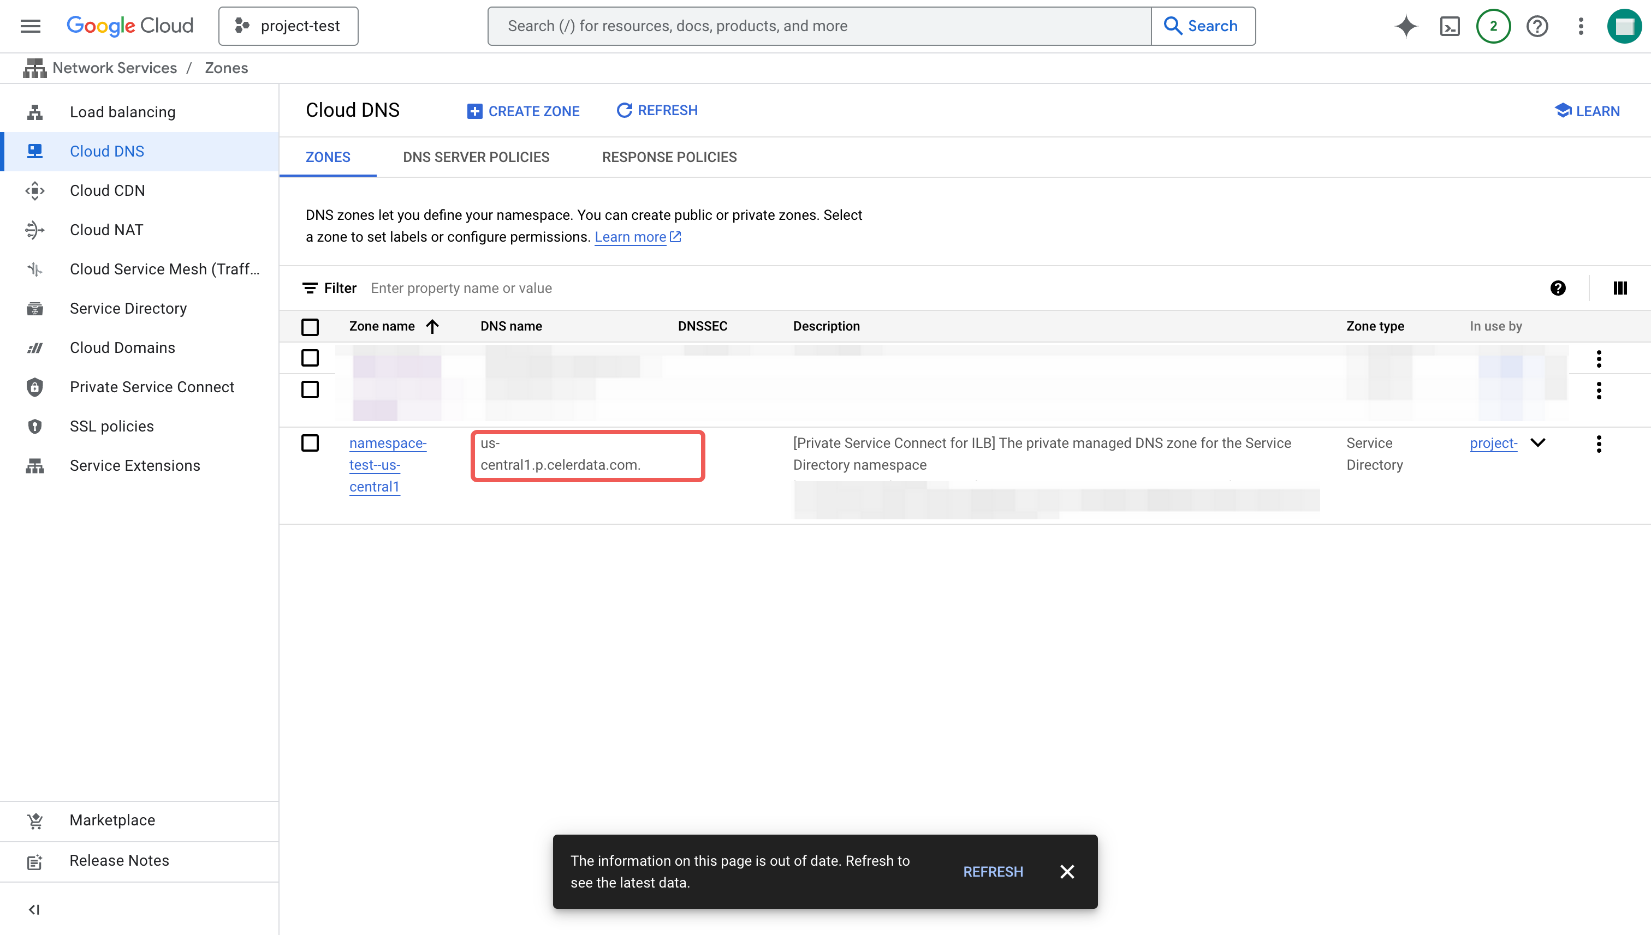
Task: Click the filter help question mark icon
Action: click(x=1557, y=289)
